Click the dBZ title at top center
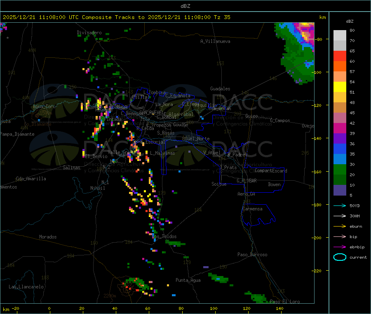This screenshot has height=314, width=371. pyautogui.click(x=185, y=6)
